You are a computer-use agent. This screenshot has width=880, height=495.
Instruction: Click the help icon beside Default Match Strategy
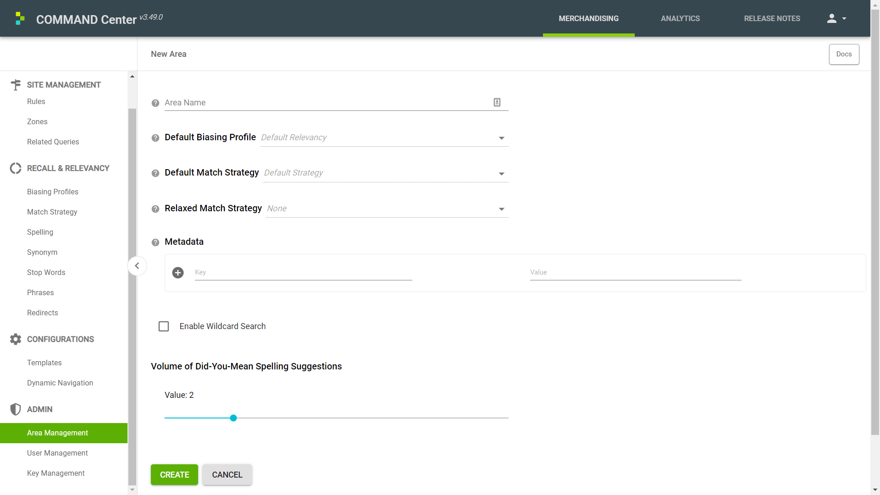pos(155,173)
